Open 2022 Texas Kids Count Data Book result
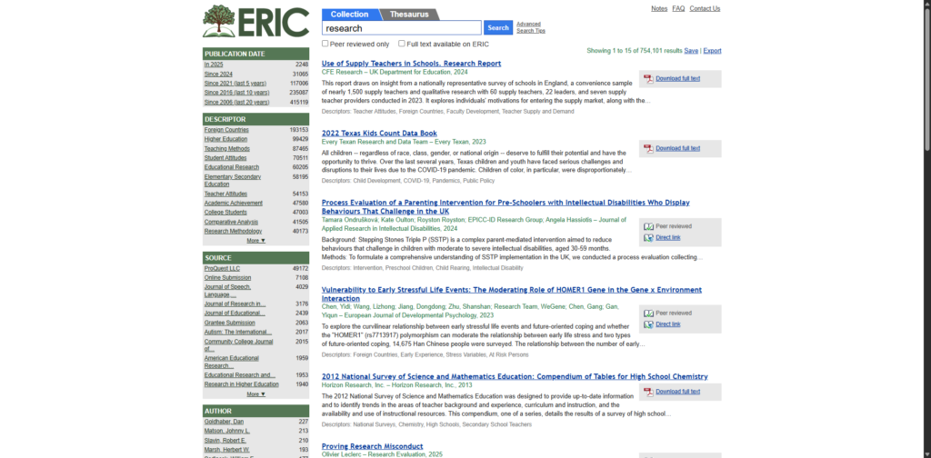The height and width of the screenshot is (458, 931). [379, 134]
